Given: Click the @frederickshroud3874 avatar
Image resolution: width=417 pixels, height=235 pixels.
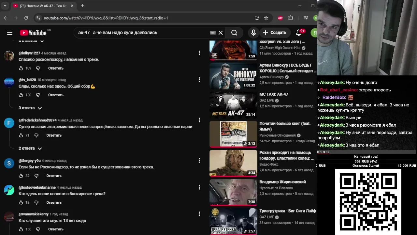Looking at the screenshot, I should click(9, 123).
